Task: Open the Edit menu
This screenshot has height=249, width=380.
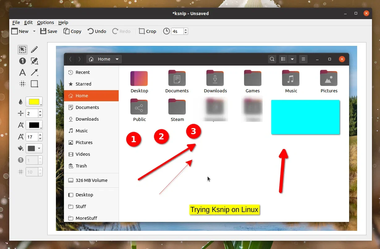Action: 28,22
